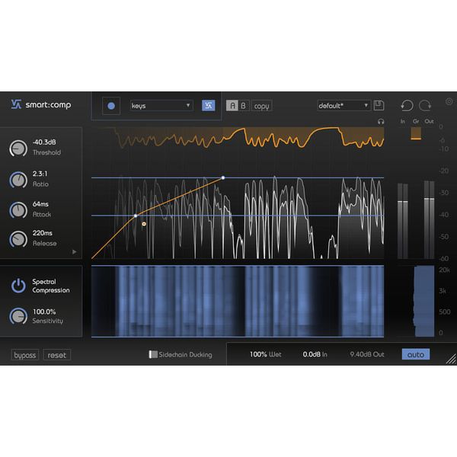The width and height of the screenshot is (457, 457).
Task: Click the 9.40dB Out gain value
Action: tap(367, 354)
